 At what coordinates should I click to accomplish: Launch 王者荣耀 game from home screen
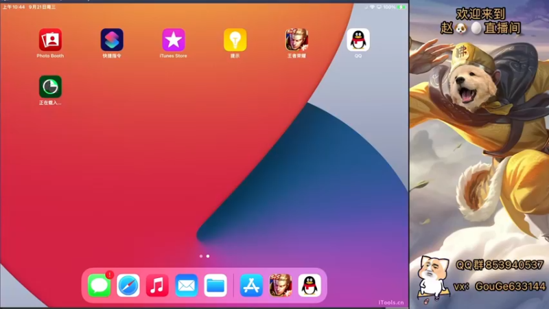(x=296, y=40)
